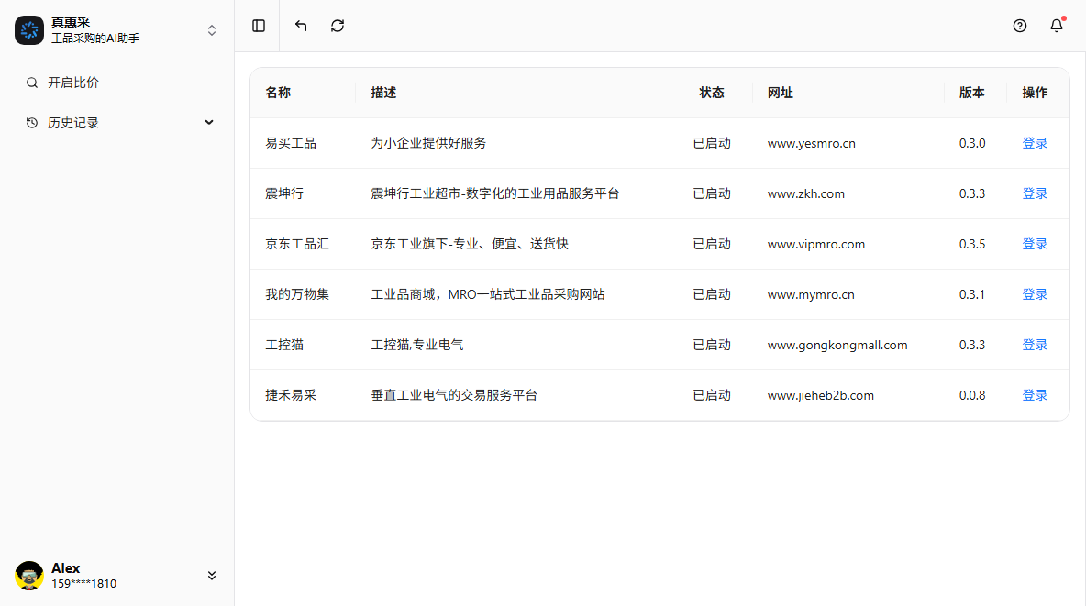Open 历史记录 menu item
The image size is (1086, 606).
point(73,123)
